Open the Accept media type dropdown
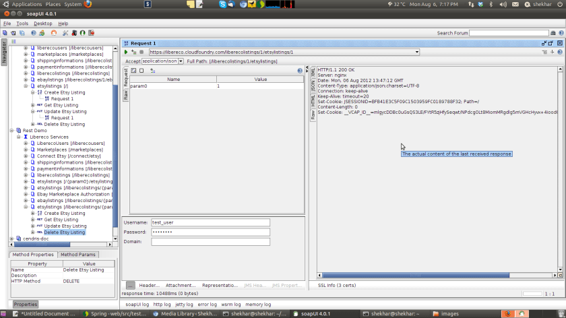The height and width of the screenshot is (318, 566). coord(181,61)
